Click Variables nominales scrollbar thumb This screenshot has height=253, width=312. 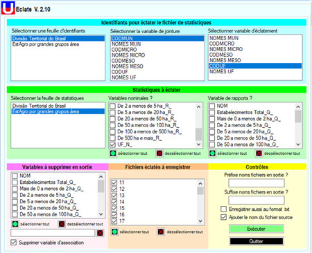pos(198,134)
